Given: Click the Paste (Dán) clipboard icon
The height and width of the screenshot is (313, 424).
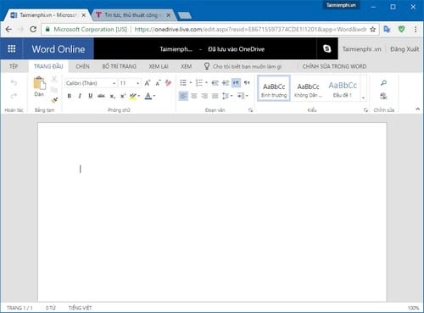Looking at the screenshot, I should click(x=39, y=83).
